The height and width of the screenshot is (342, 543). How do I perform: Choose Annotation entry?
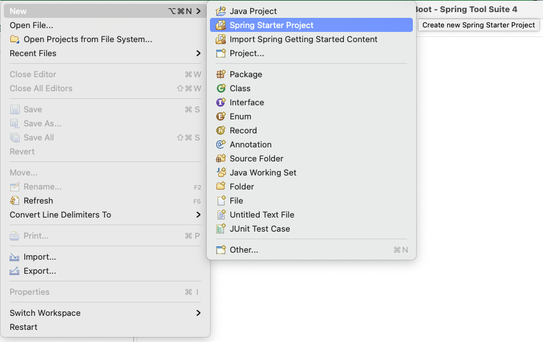pyautogui.click(x=311, y=144)
